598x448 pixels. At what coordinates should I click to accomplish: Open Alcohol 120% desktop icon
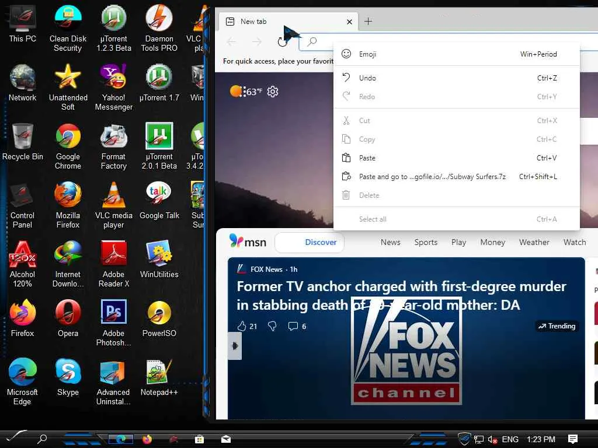coord(23,264)
